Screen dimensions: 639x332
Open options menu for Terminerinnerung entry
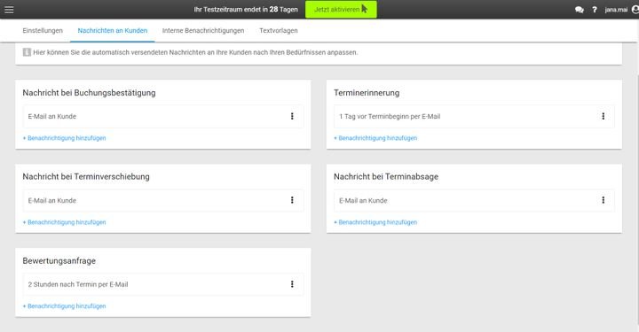tap(603, 116)
